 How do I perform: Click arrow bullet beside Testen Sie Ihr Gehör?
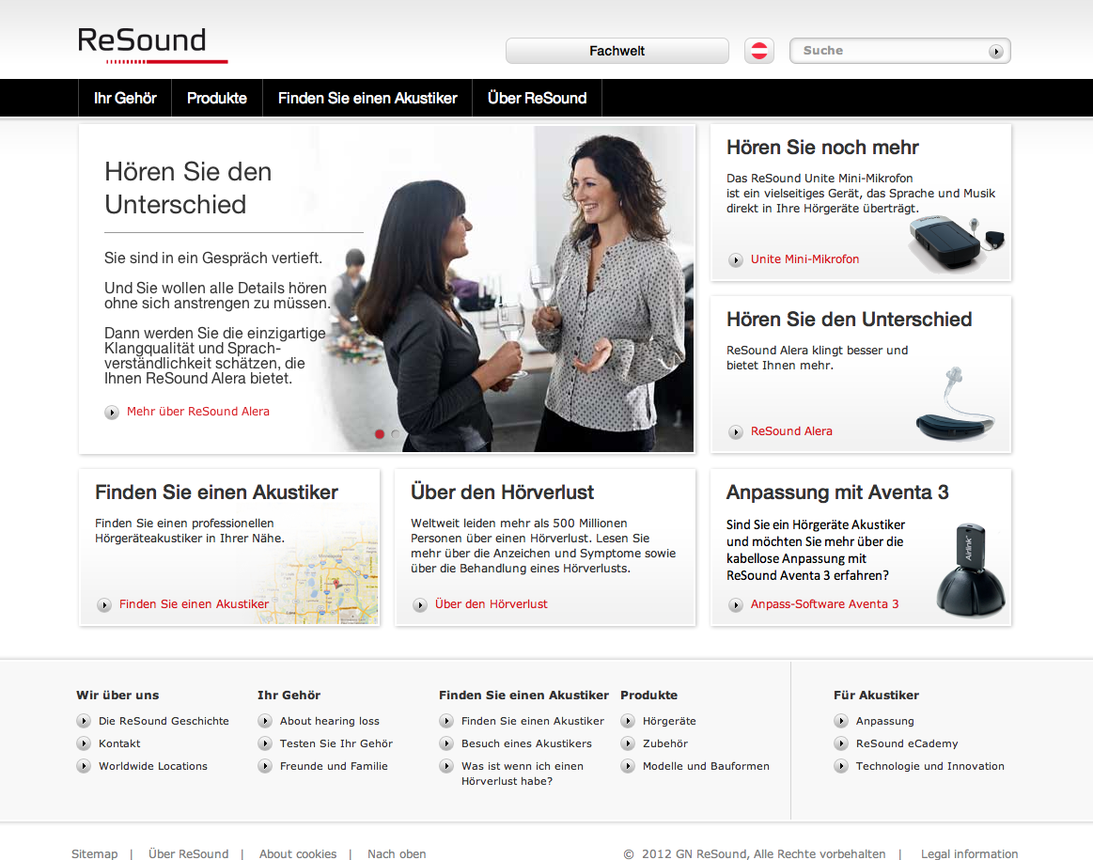click(265, 743)
